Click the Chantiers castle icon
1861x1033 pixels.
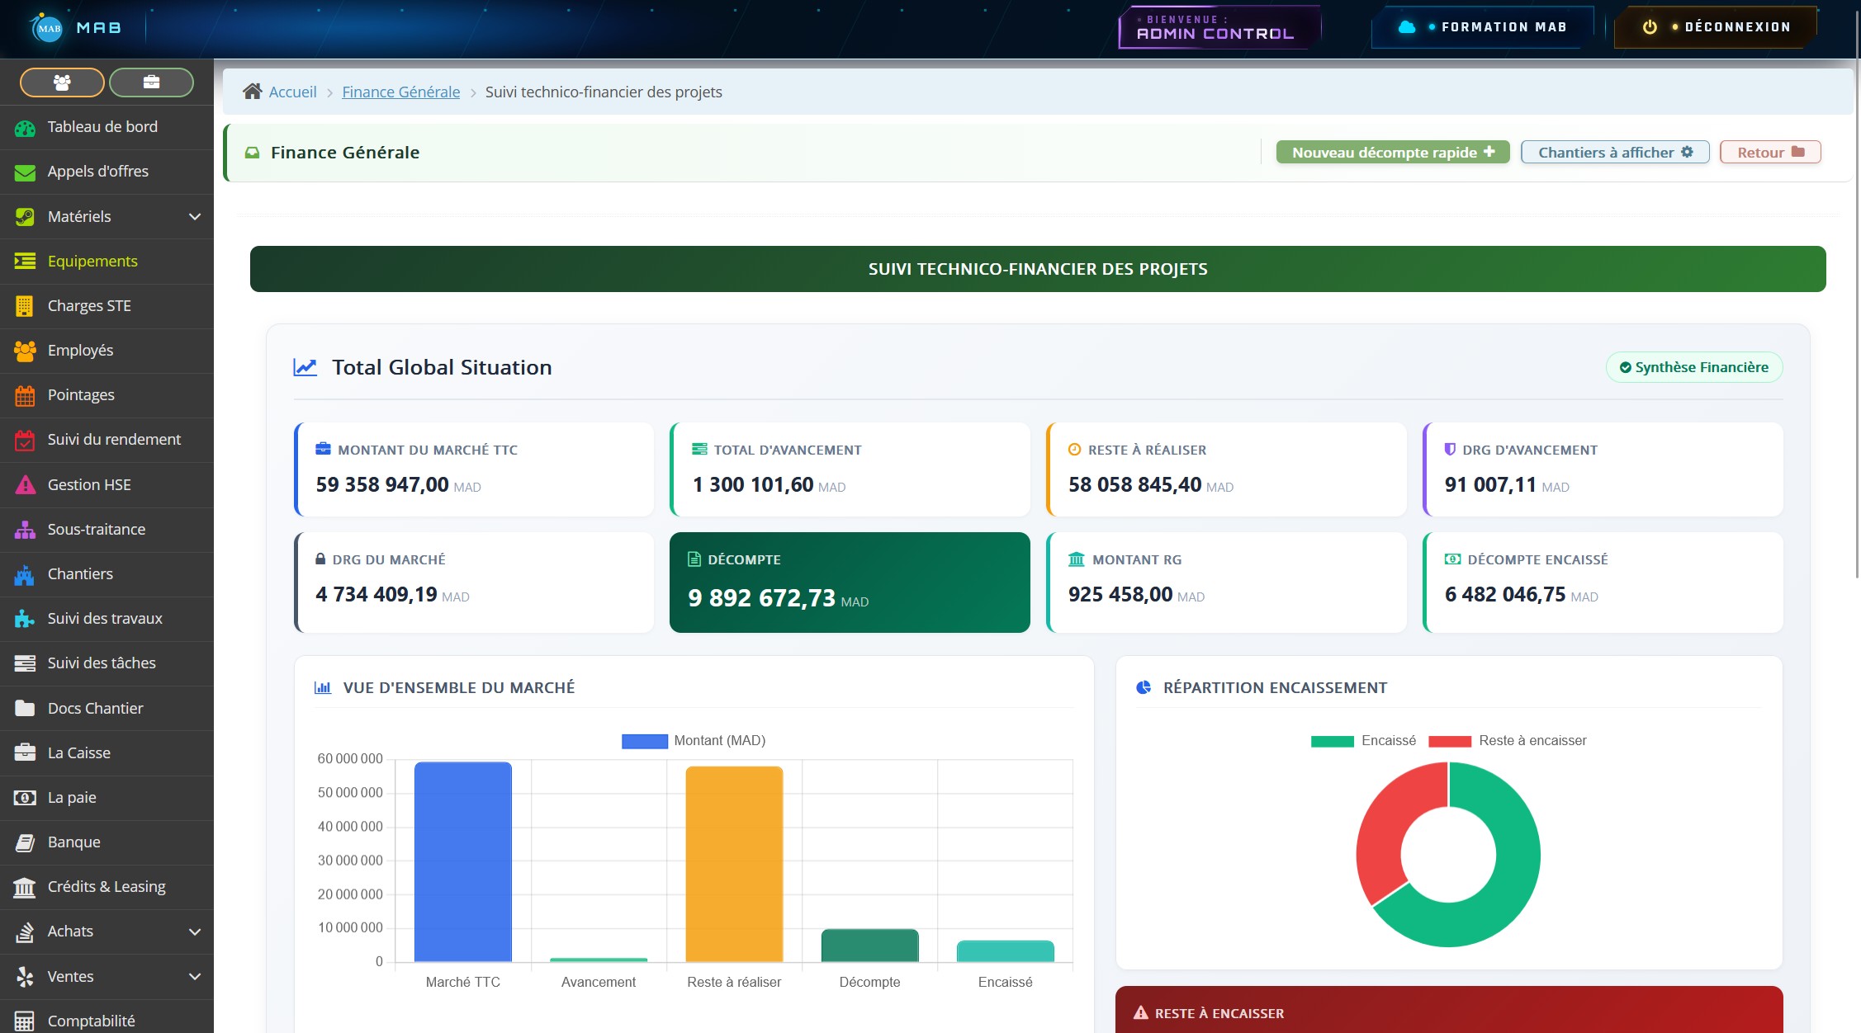(x=25, y=575)
